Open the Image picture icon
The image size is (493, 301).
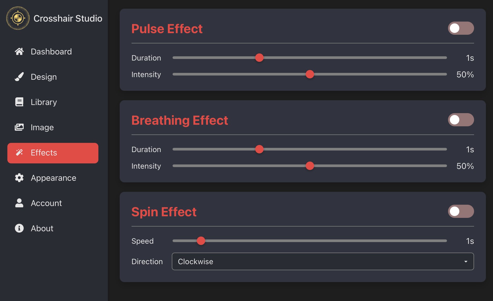[19, 127]
